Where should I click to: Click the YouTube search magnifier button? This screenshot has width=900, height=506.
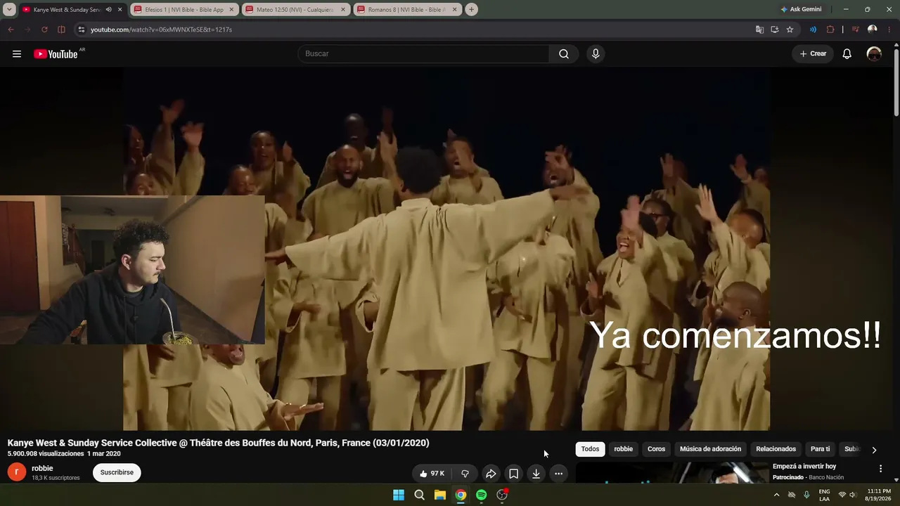pos(564,54)
